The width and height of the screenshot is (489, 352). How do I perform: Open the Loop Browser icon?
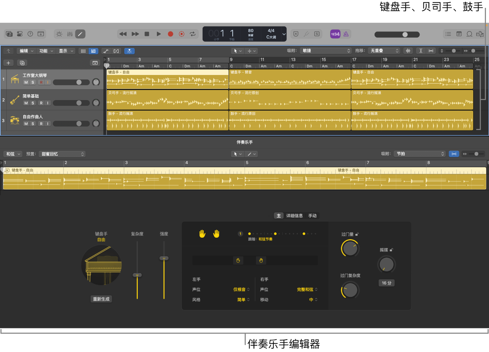click(x=469, y=34)
